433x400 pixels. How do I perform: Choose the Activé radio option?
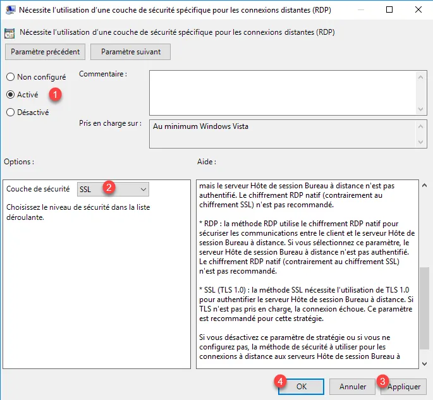11,95
